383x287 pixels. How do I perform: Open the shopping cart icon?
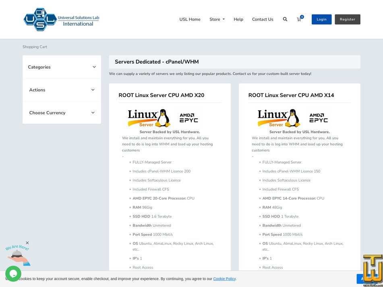click(x=299, y=20)
